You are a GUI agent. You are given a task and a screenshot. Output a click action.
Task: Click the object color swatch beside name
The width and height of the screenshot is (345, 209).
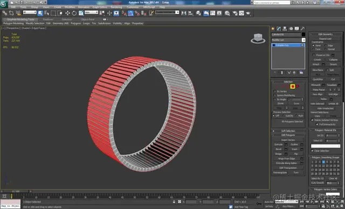[x=303, y=34]
